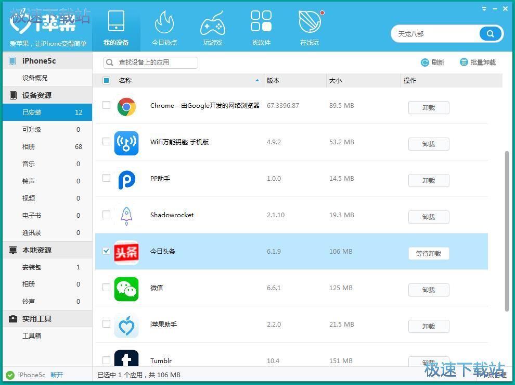Screen dimensions: 515x385
Task: Click the WiFi万能钥匙 app icon
Action: pyautogui.click(x=126, y=143)
